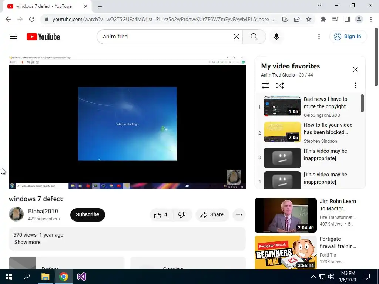Open network status tray icon

(322, 277)
